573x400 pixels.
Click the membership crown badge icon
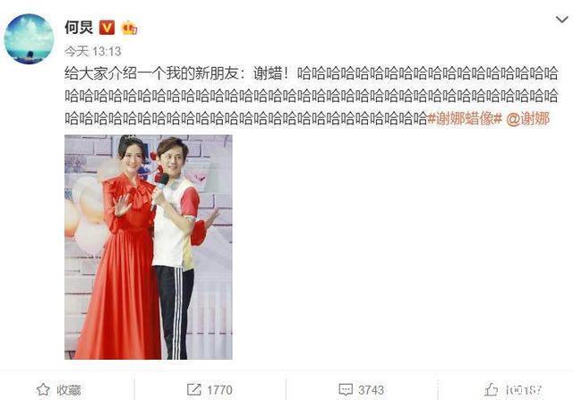coord(129,28)
